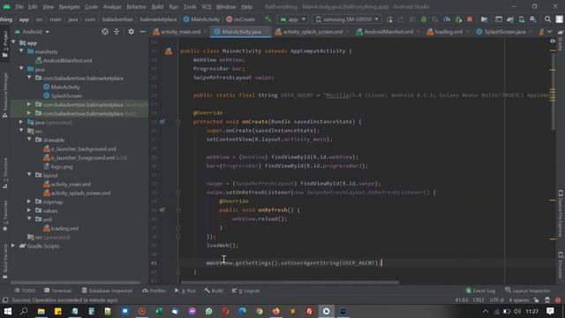Image resolution: width=565 pixels, height=318 pixels.
Task: Click the UTF-8 encoding status entry
Action: tap(496, 300)
